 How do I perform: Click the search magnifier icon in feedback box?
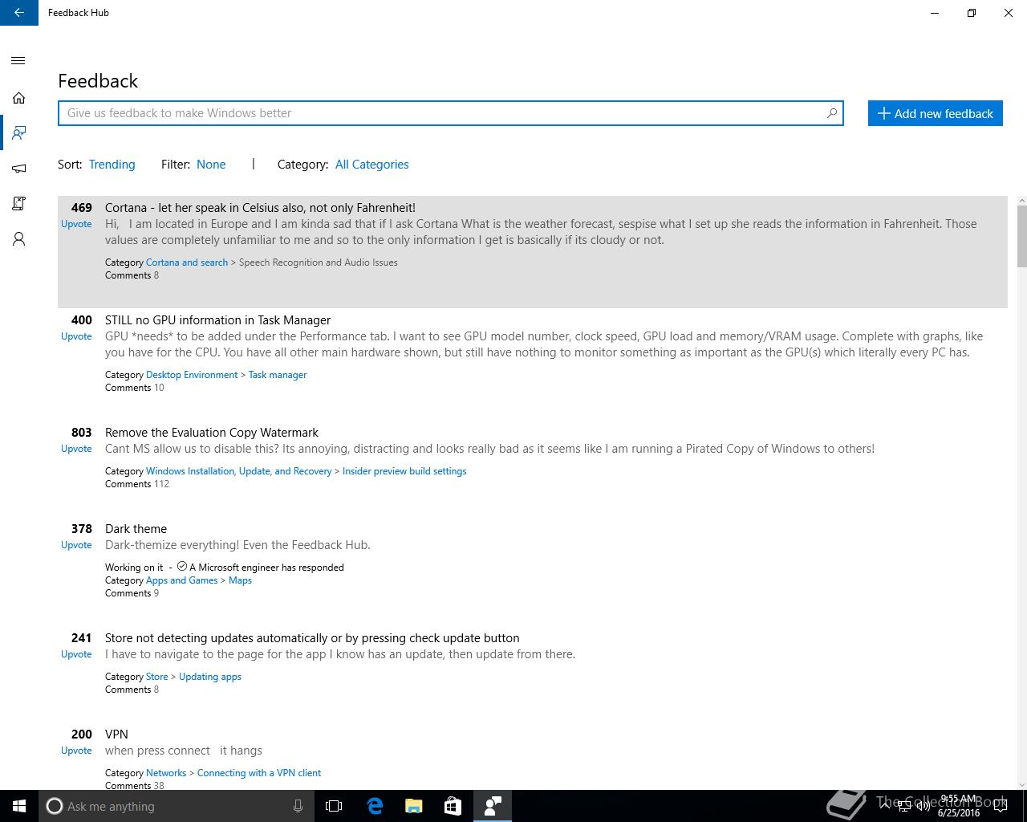832,113
